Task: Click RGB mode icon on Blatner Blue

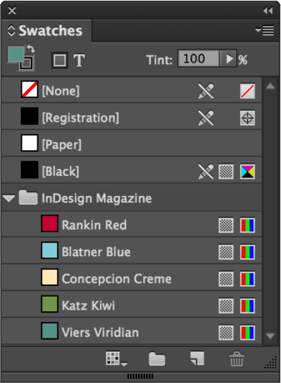Action: point(247,252)
